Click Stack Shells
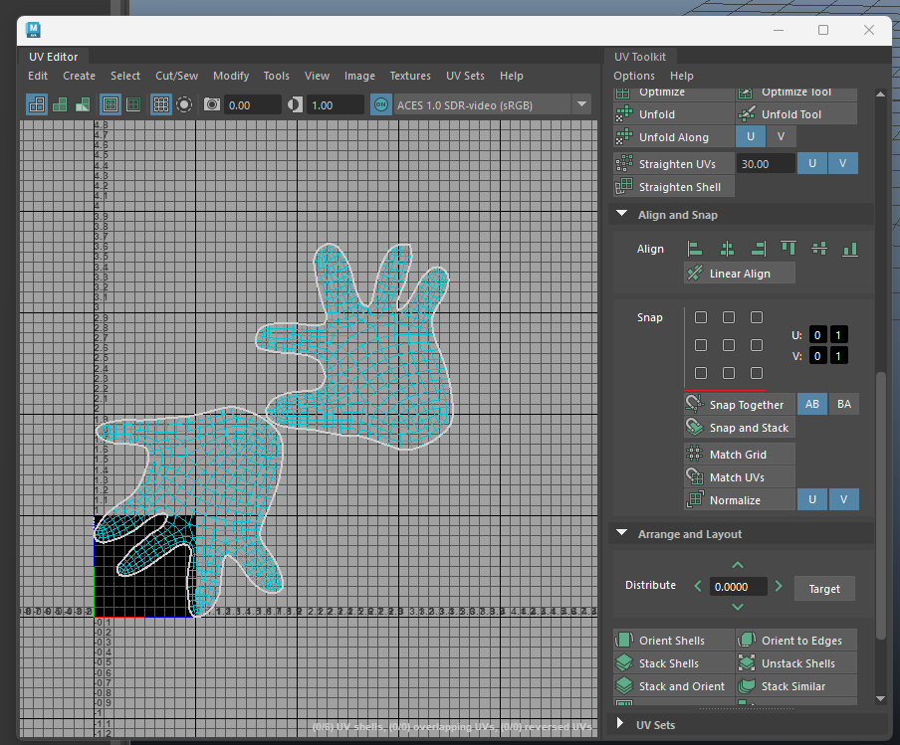This screenshot has width=900, height=745. pos(674,663)
